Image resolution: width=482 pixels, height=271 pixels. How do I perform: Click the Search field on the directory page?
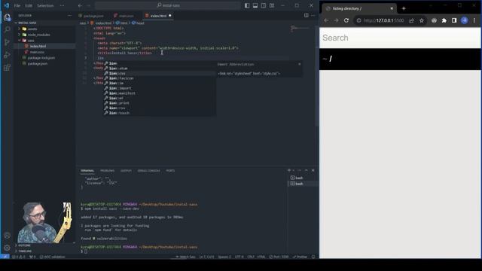pyautogui.click(x=400, y=38)
